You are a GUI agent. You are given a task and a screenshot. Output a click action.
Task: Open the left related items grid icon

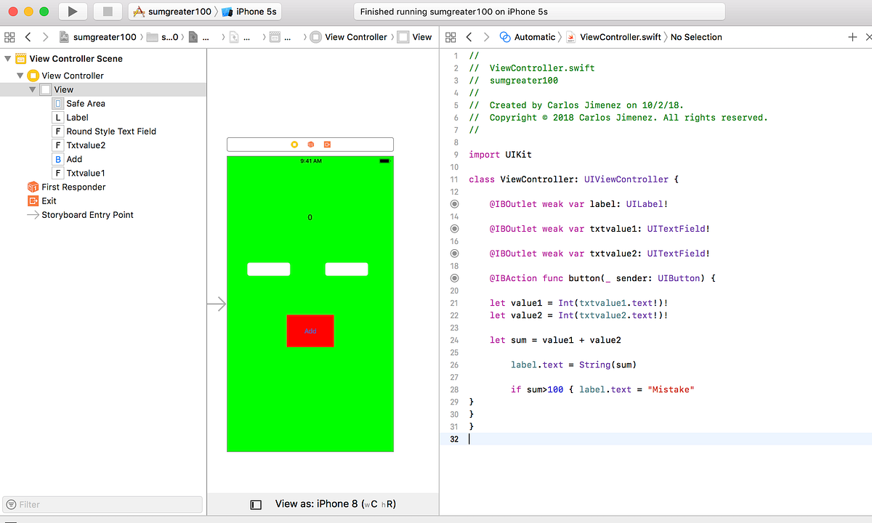(9, 37)
